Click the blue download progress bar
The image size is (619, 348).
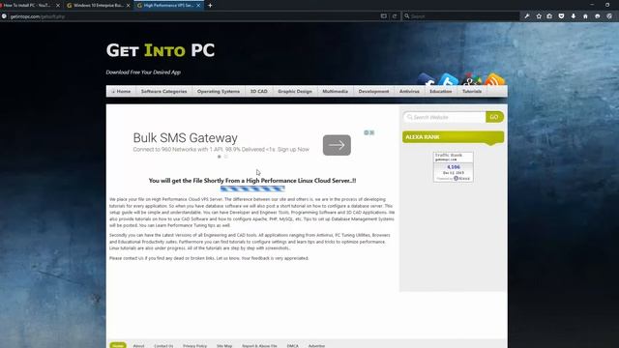[252, 188]
